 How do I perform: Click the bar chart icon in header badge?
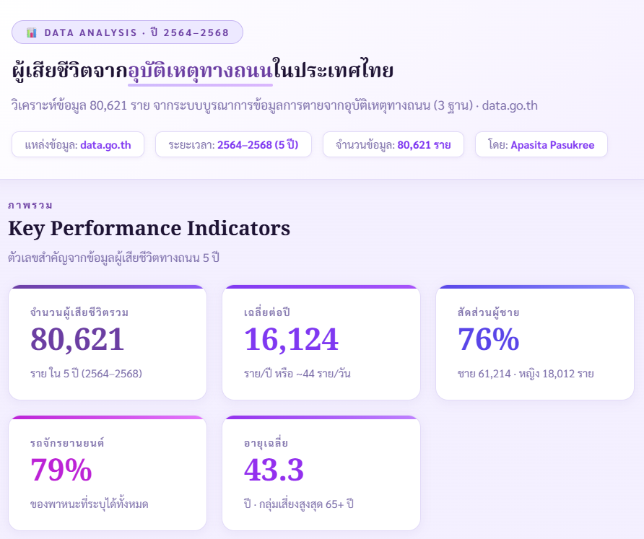pyautogui.click(x=32, y=32)
